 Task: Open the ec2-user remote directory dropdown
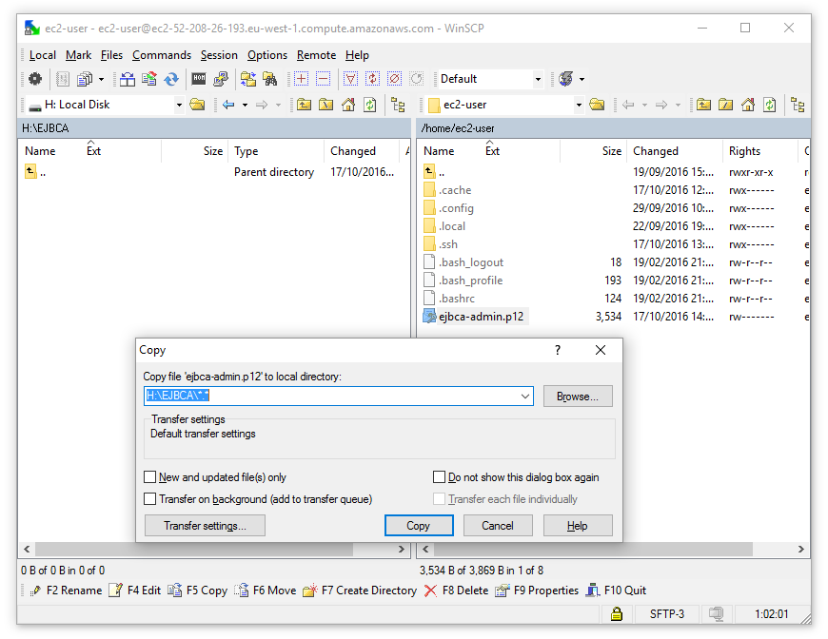[579, 105]
